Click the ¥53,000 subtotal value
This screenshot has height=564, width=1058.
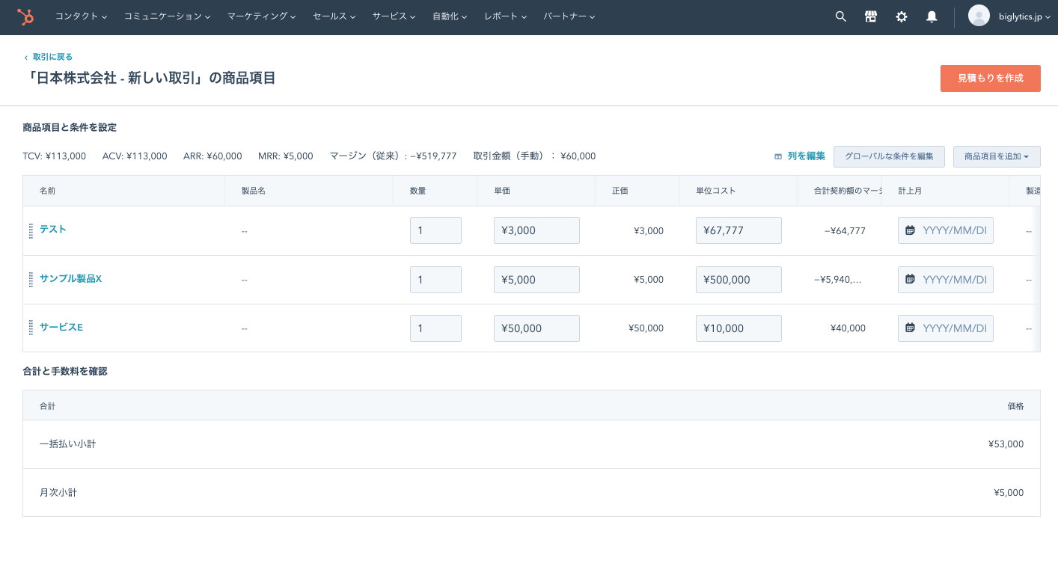1006,444
